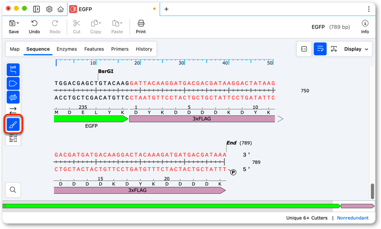Click the vertical scrollbar thumb

372,191
